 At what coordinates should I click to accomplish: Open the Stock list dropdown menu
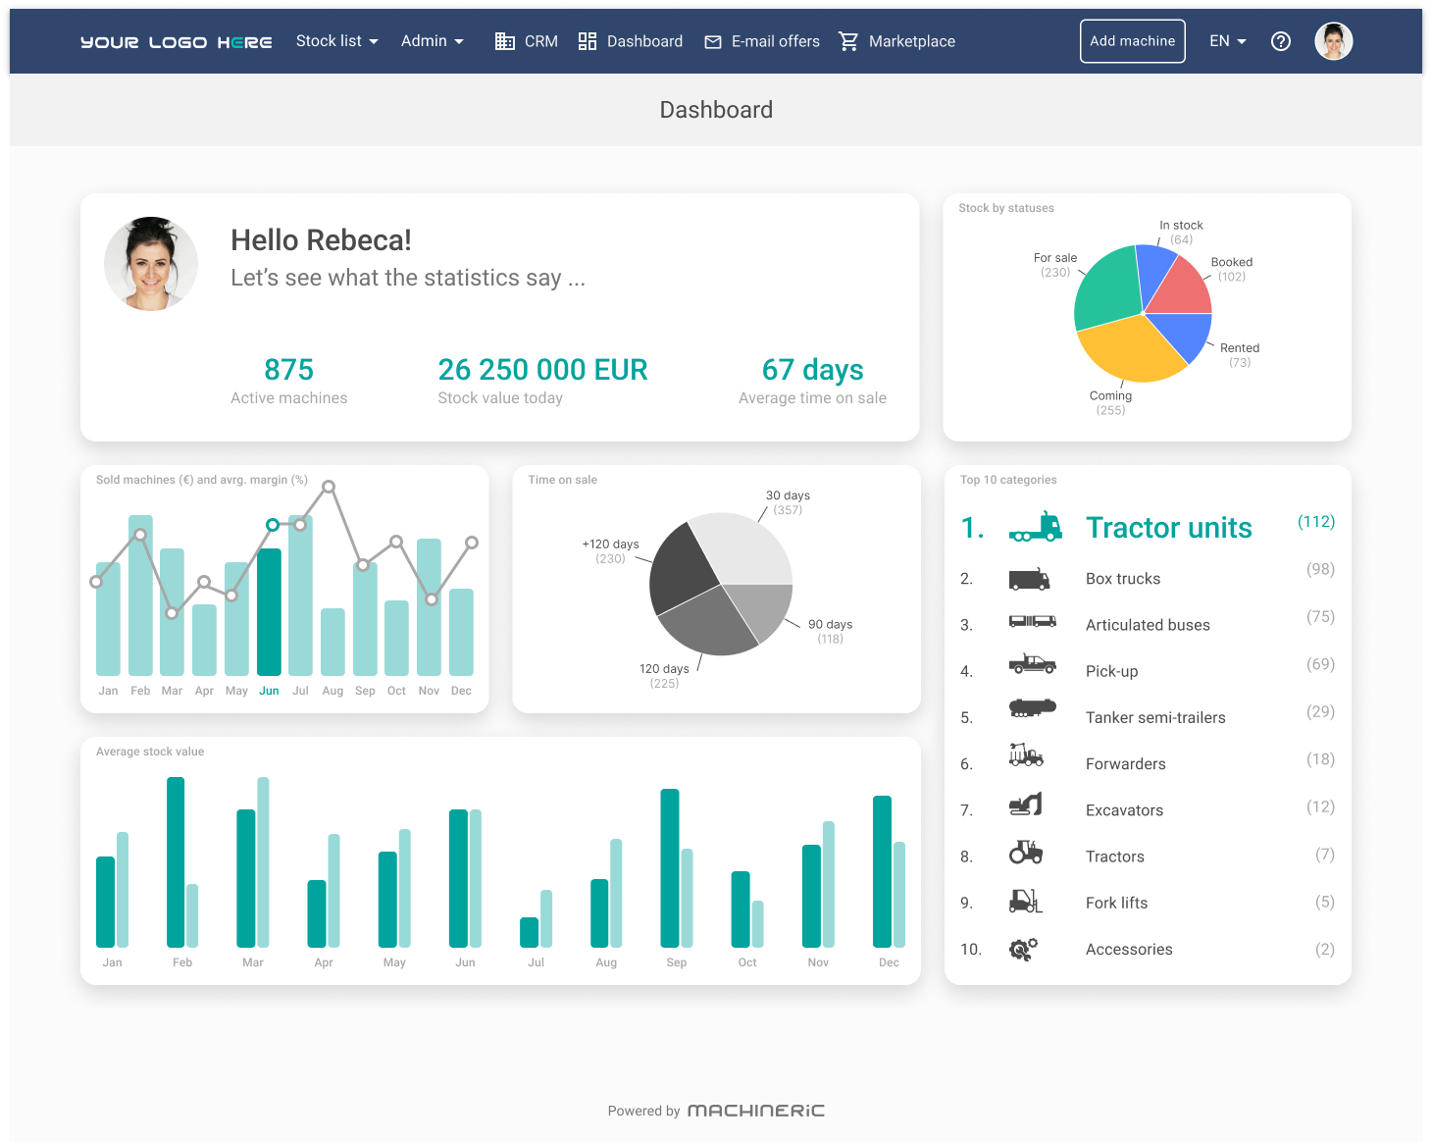click(336, 41)
